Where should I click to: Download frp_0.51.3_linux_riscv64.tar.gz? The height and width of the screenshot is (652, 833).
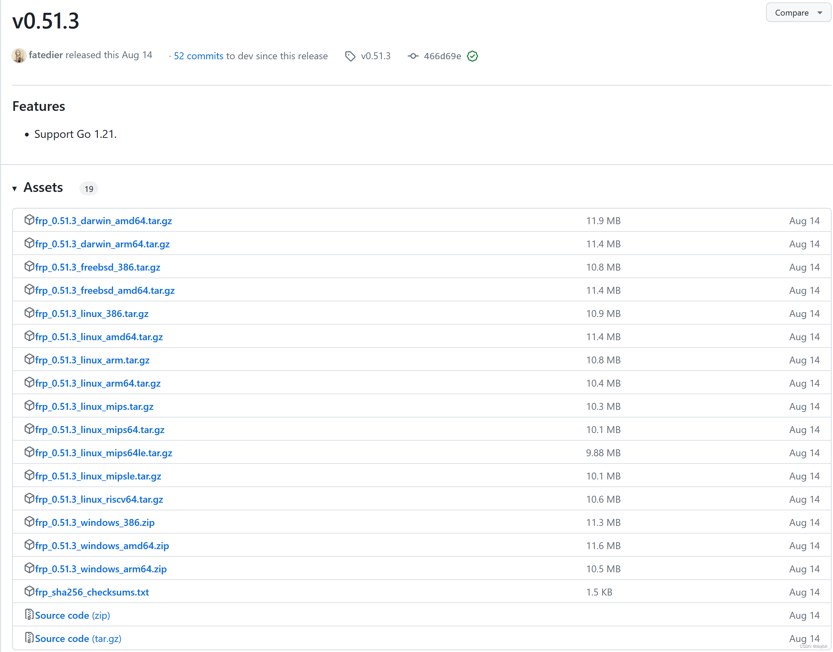pos(99,499)
